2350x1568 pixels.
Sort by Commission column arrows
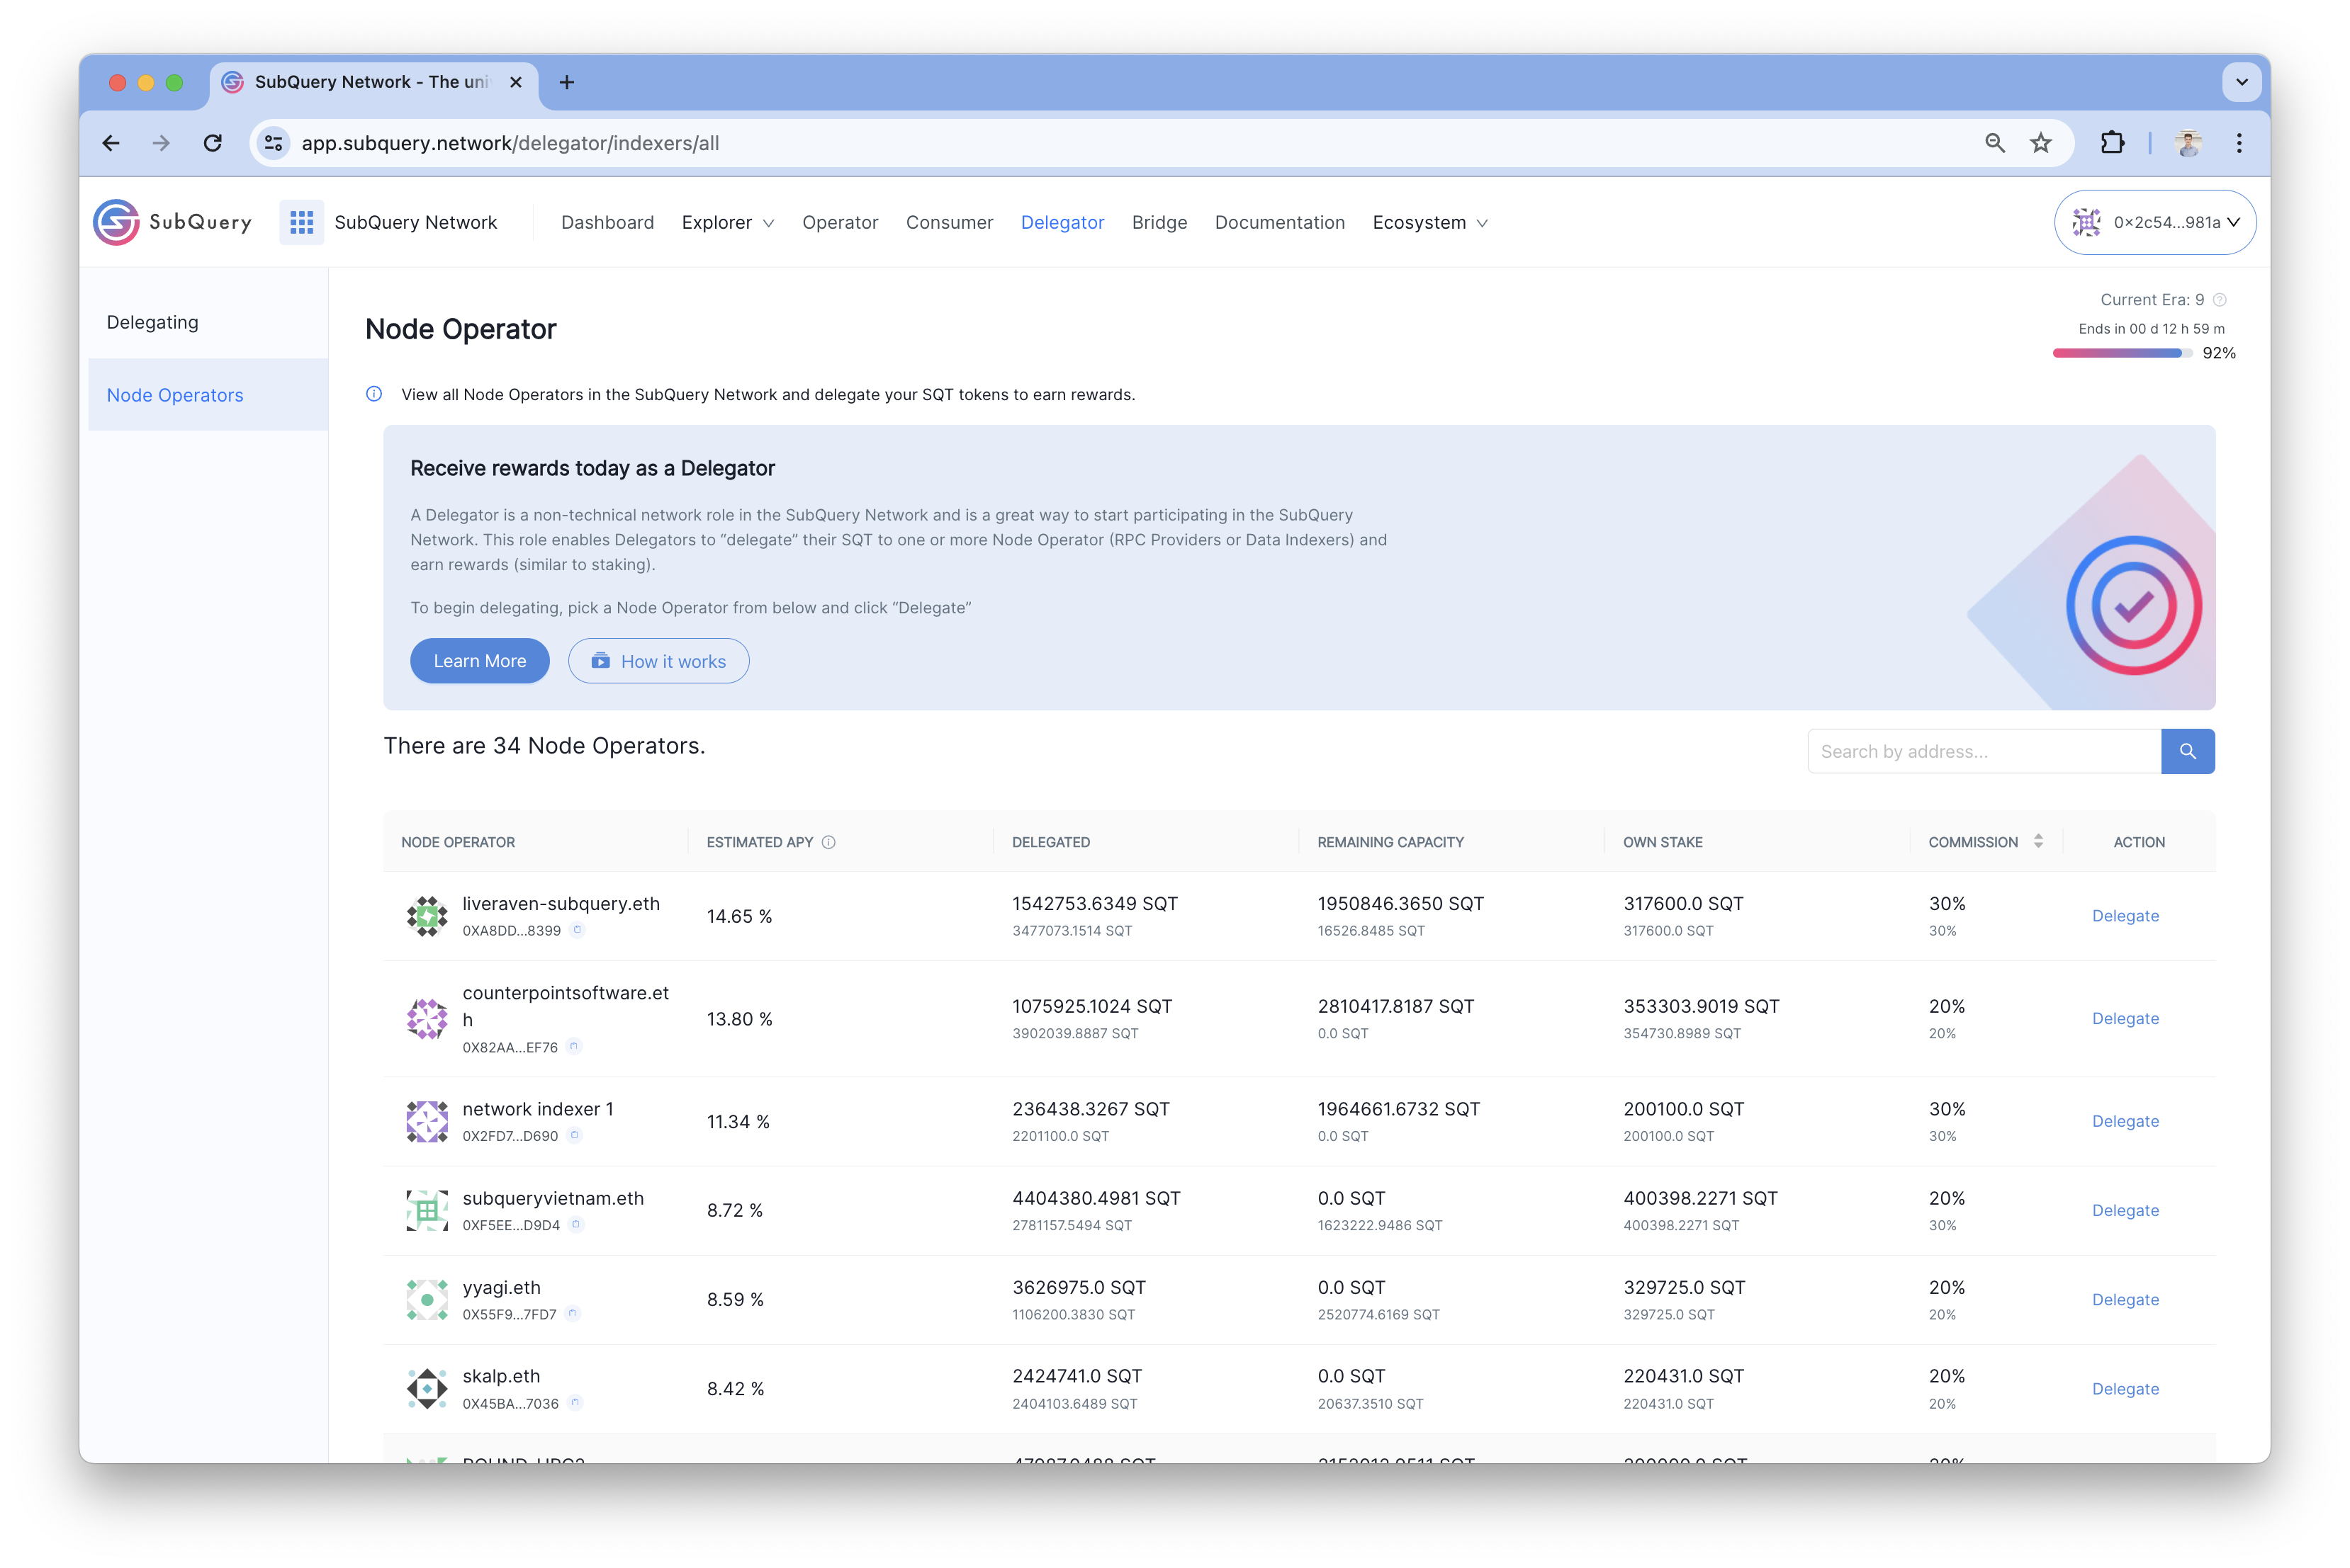(2038, 842)
